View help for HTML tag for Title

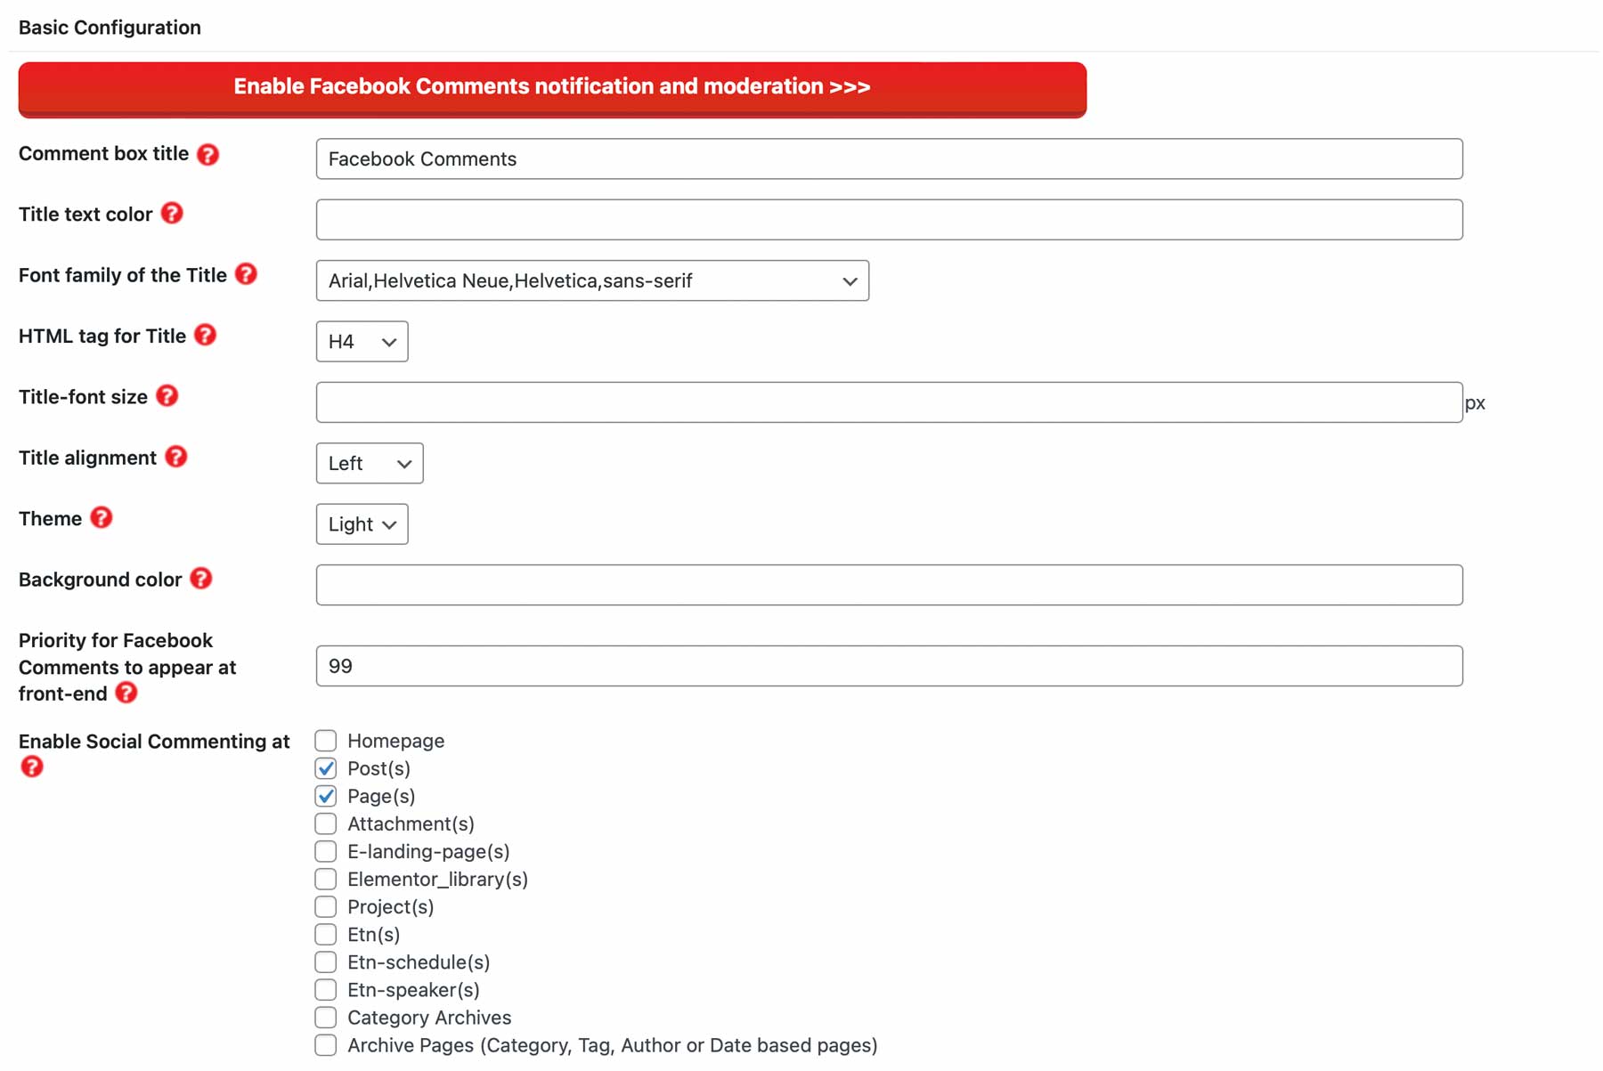click(205, 336)
